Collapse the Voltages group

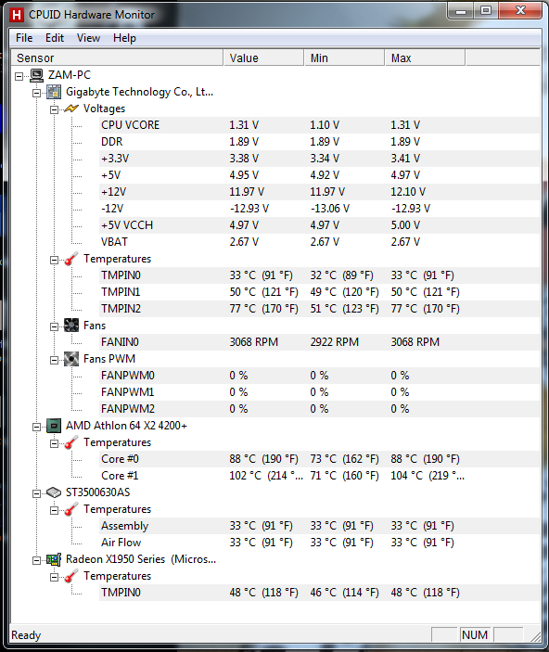(54, 109)
